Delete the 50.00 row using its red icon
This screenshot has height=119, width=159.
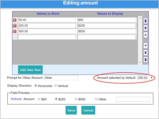click(x=15, y=20)
